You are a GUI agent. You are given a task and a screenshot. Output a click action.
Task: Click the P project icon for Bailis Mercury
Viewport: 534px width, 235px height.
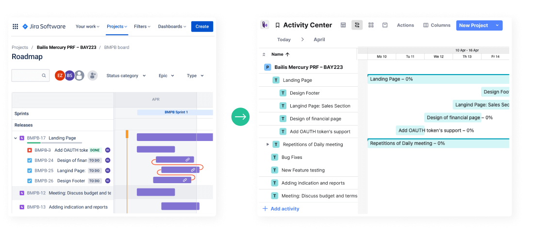[x=267, y=67]
